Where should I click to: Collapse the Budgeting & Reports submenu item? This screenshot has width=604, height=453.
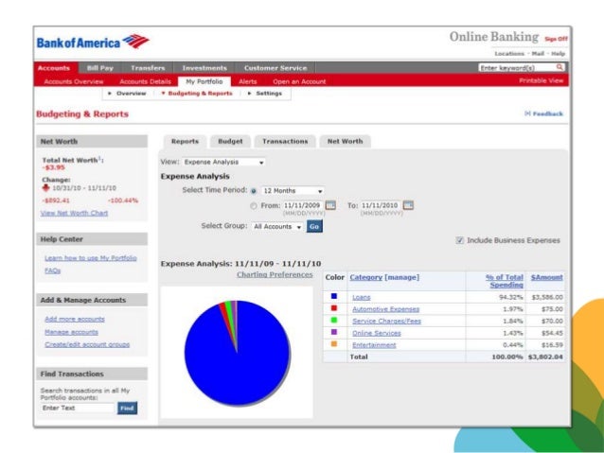[x=197, y=93]
